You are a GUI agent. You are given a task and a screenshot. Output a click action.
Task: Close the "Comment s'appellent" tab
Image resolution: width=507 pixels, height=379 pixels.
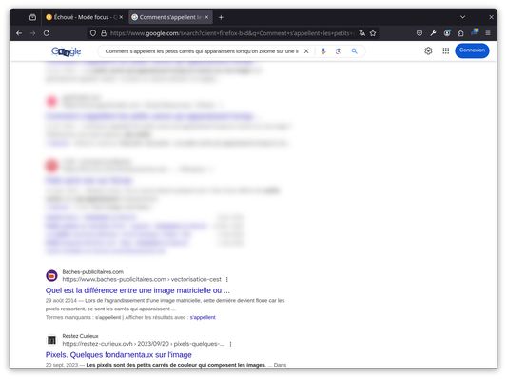(x=207, y=17)
